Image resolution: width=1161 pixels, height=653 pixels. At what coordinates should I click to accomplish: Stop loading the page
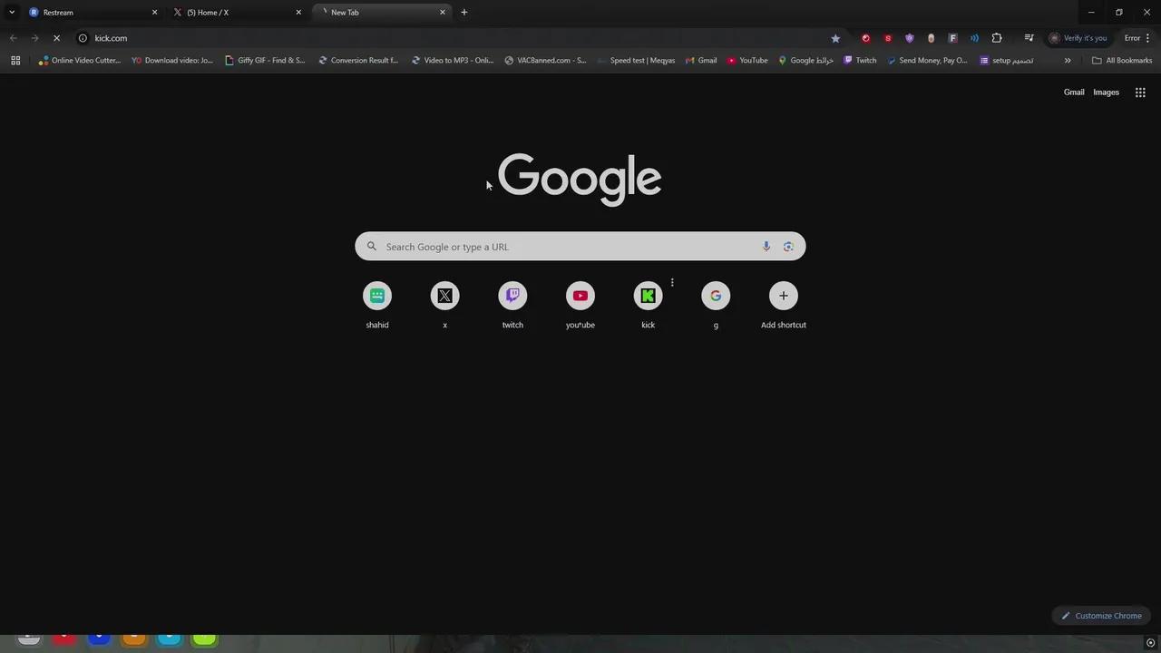tap(56, 38)
